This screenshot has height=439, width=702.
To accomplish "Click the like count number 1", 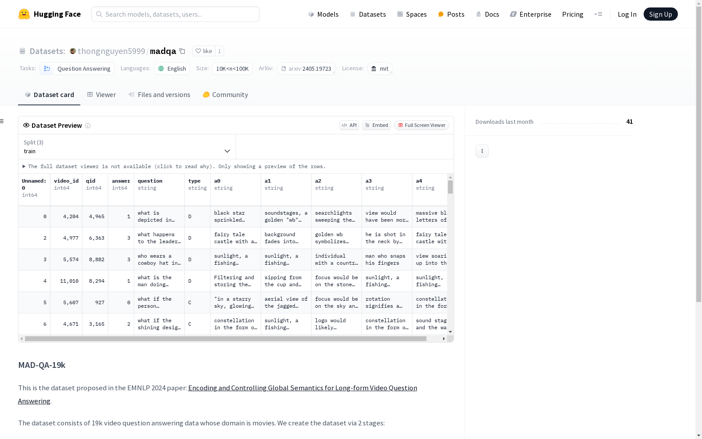I will click(219, 51).
